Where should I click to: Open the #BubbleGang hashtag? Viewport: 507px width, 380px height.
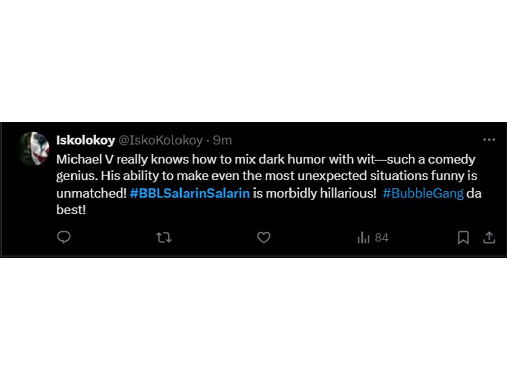[x=423, y=194]
